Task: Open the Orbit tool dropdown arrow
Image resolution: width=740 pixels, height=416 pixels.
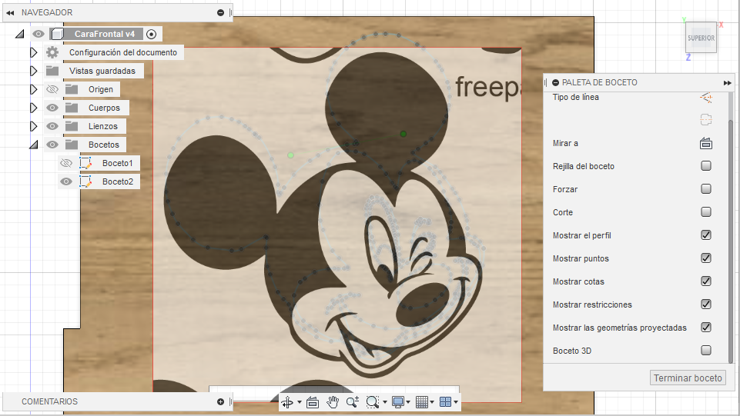Action: pos(300,402)
